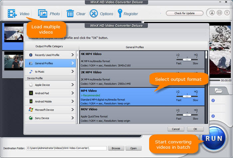Adjust the MOV Video quality slider

pyautogui.click(x=187, y=115)
